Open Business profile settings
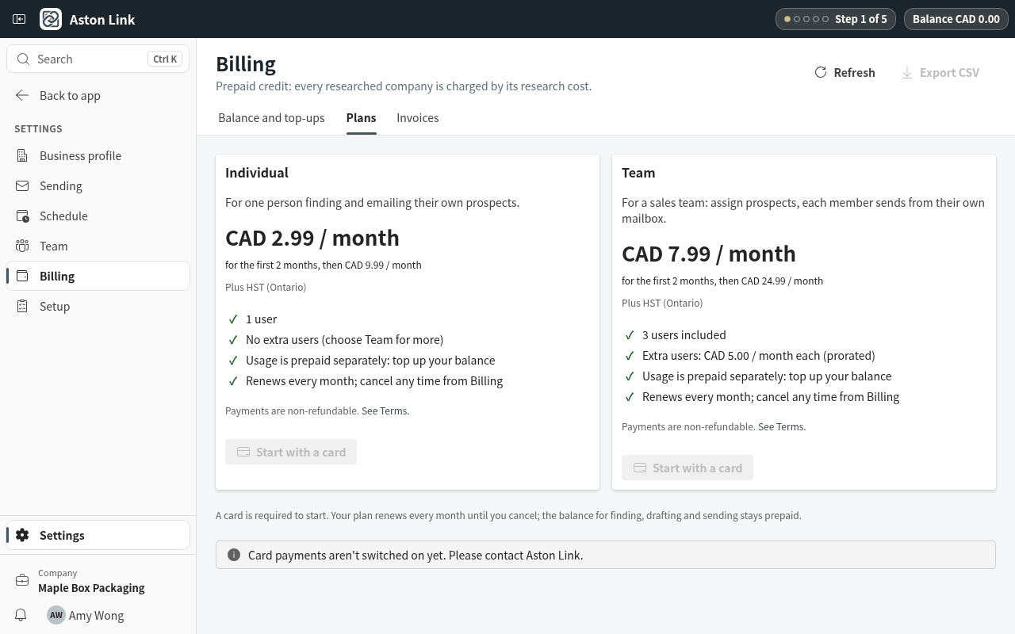Image resolution: width=1015 pixels, height=634 pixels. 98,155
